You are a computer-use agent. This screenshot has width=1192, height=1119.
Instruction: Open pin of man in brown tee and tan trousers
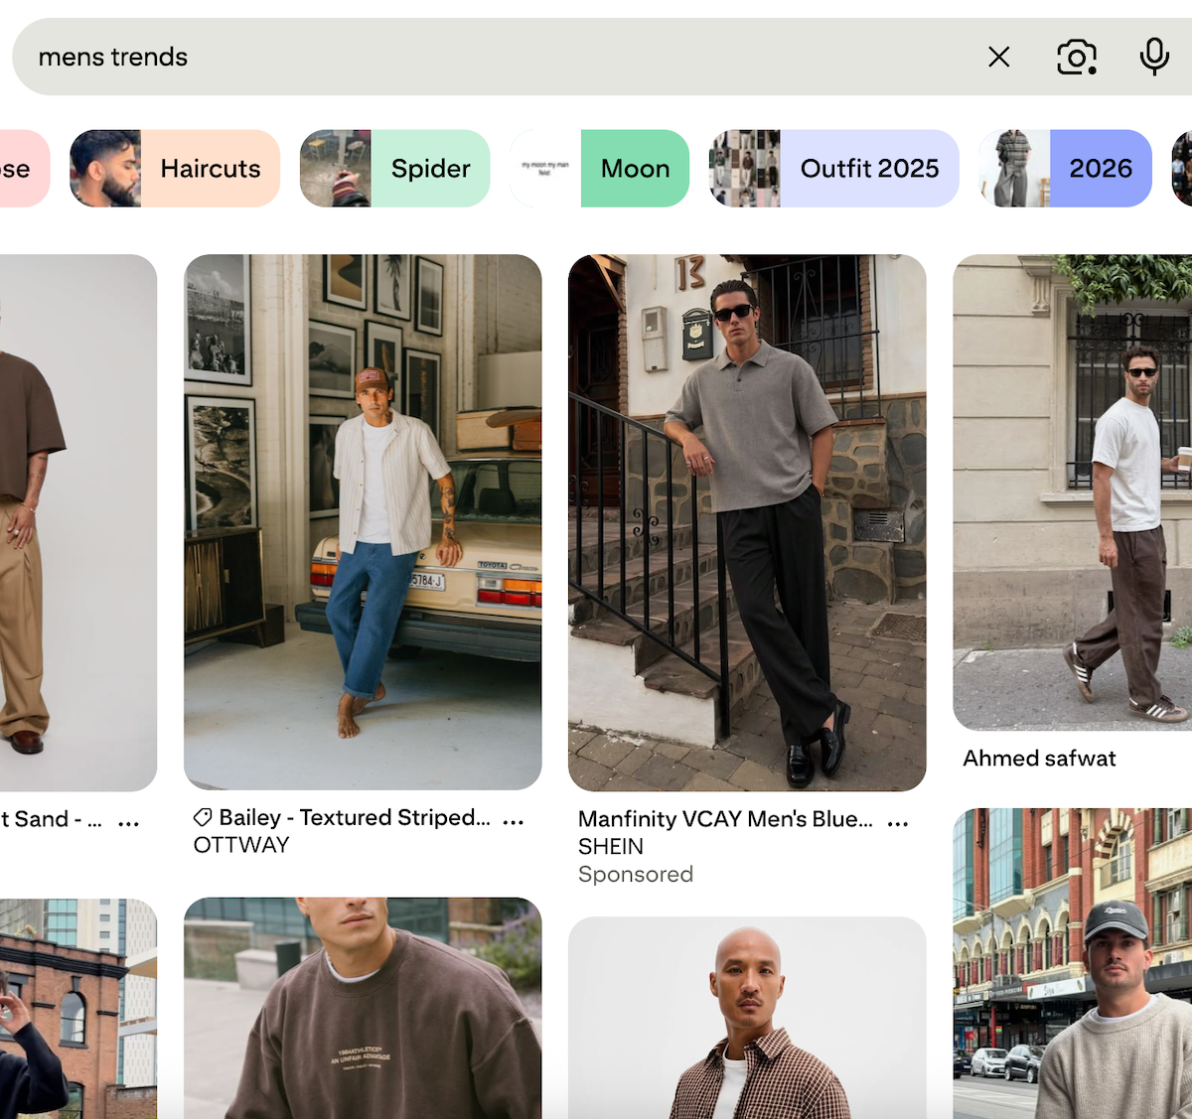coord(78,522)
